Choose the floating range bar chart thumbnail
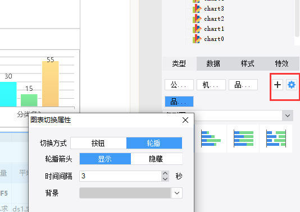The width and height of the screenshot is (300, 212). pos(276,139)
